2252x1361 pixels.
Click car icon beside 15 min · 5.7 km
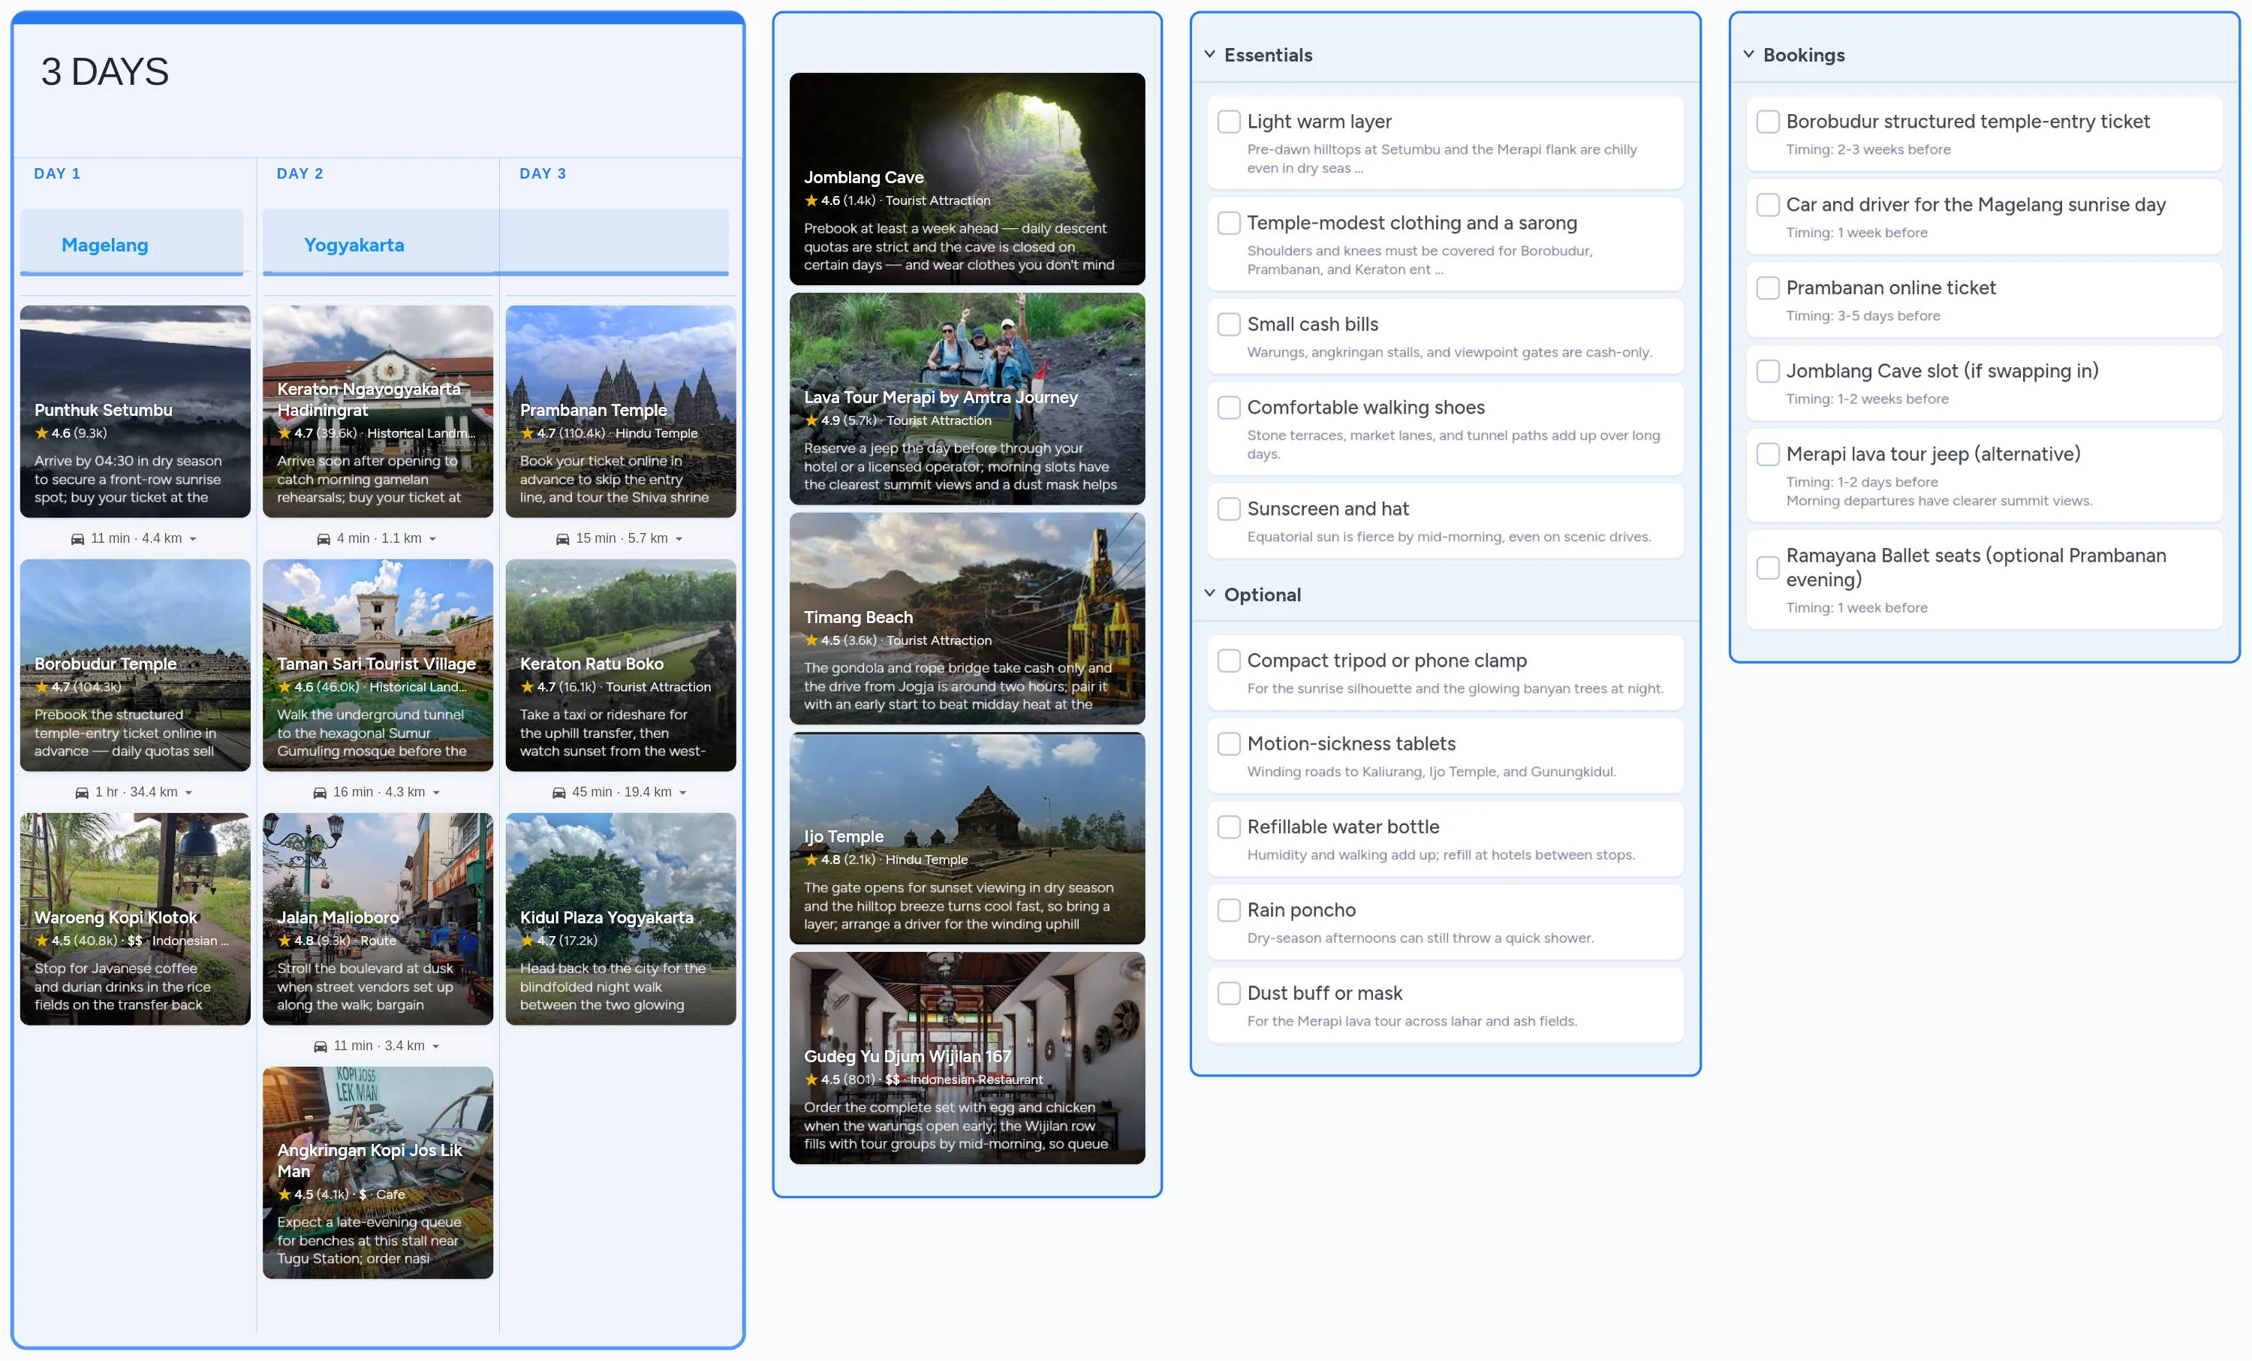point(563,538)
